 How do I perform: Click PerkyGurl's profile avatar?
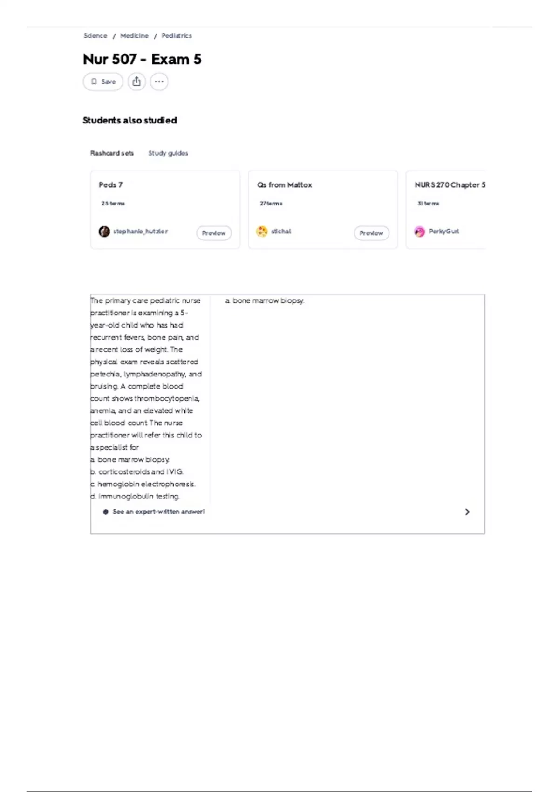(x=420, y=232)
